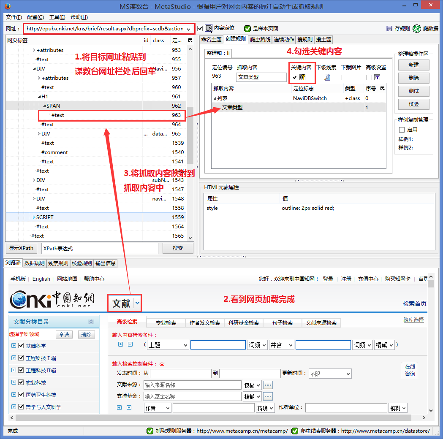Click the red collapse arrow after 输入检索控制条件
443x439 pixels.
coord(162,364)
